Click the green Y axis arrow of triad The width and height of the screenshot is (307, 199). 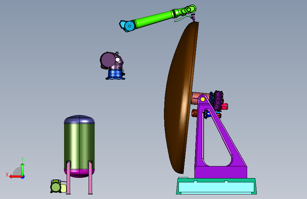23,169
